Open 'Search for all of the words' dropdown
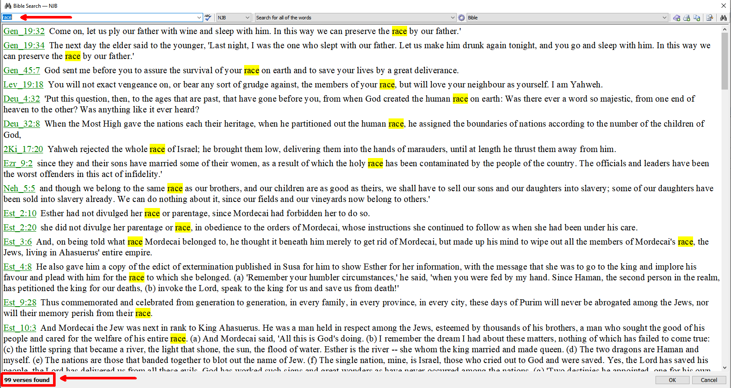The width and height of the screenshot is (731, 388). [452, 18]
